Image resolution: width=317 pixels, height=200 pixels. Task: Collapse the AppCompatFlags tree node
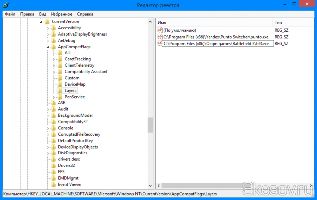[x=48, y=47]
